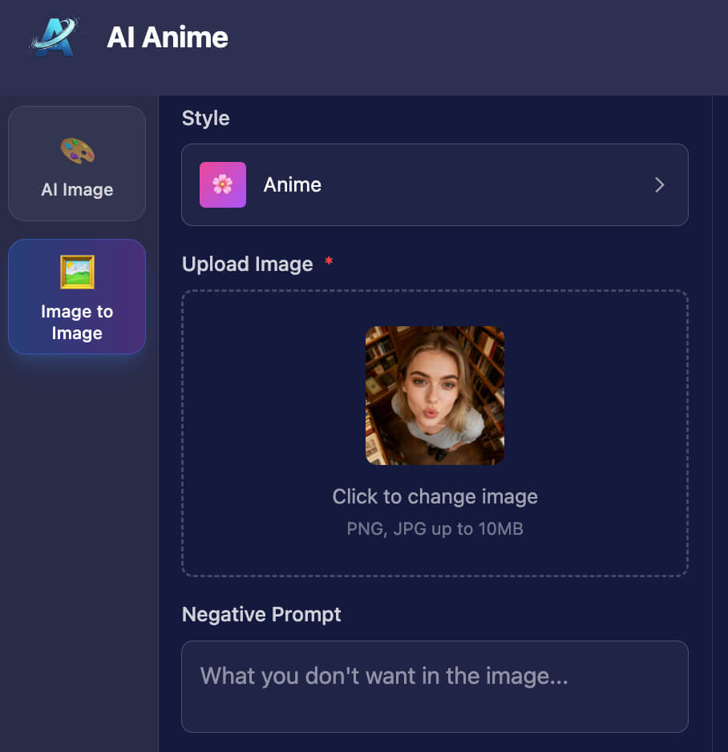Screen dimensions: 728x752
Task: Click the Upload Image required asterisk
Action: pyautogui.click(x=329, y=262)
